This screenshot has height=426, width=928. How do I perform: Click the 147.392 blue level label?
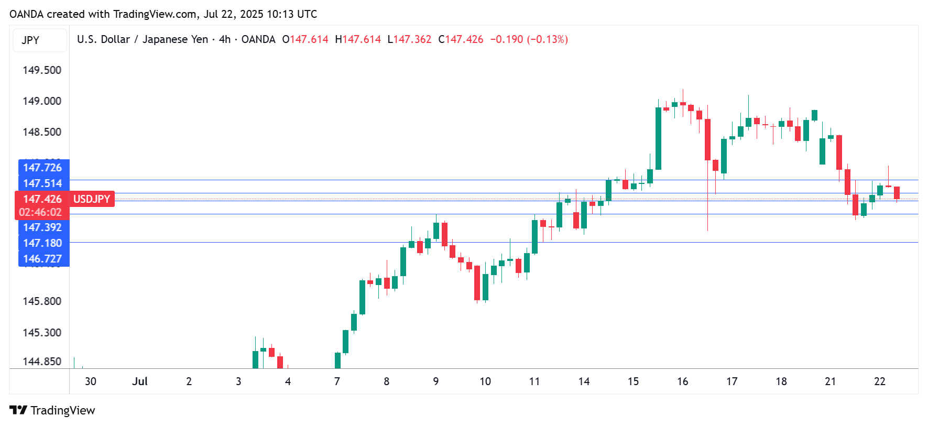(x=43, y=227)
